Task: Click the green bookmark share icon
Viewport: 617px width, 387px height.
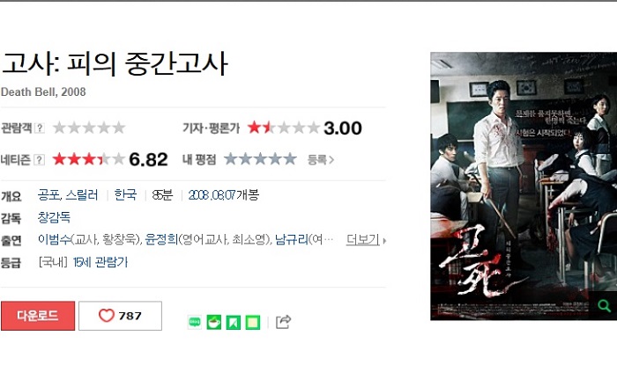Action: (234, 322)
